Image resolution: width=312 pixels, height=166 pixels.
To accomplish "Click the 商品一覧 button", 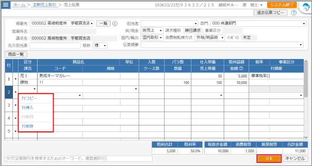I will coord(16,54).
